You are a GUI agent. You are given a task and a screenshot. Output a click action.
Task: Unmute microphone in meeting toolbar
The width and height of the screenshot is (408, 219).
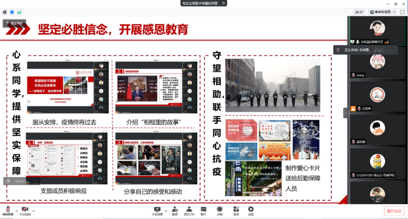click(7, 210)
